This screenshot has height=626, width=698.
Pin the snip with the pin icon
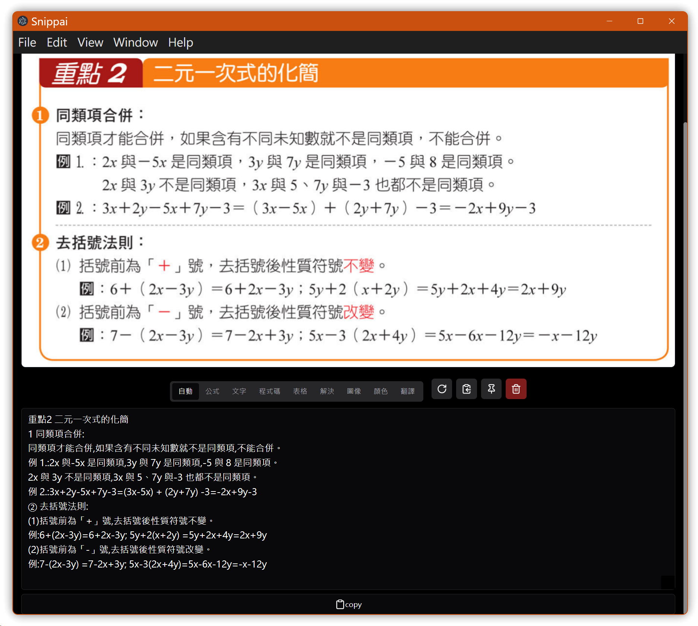click(x=491, y=389)
